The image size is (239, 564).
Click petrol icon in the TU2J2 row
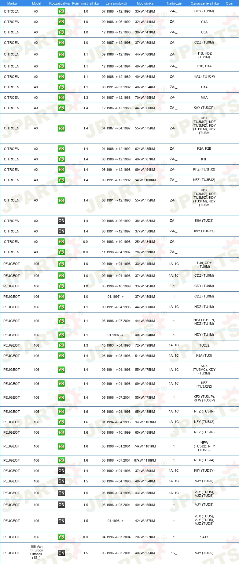coord(61,345)
